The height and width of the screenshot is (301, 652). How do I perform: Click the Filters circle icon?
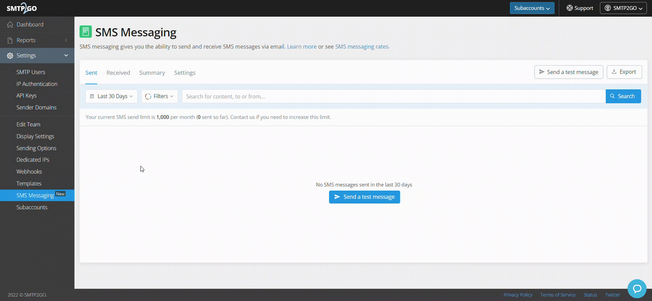(148, 96)
